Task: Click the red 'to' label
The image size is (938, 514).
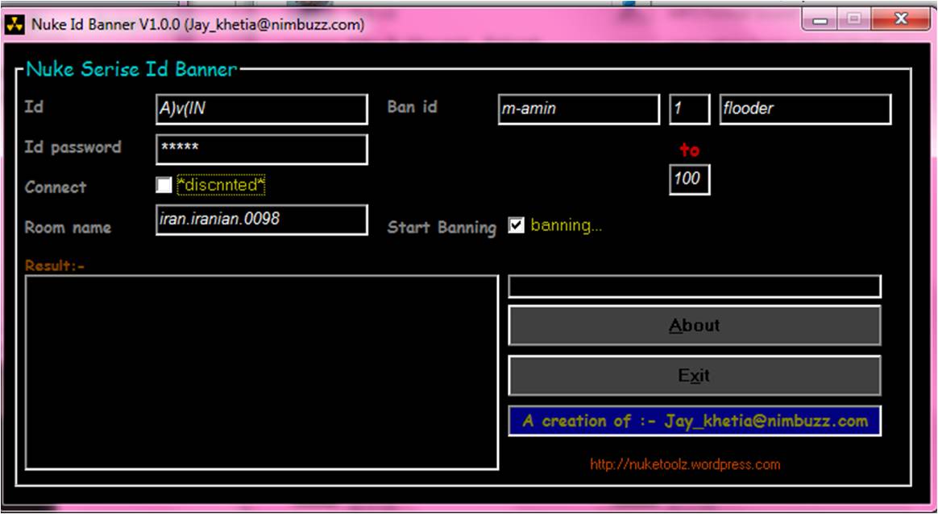Action: (689, 150)
